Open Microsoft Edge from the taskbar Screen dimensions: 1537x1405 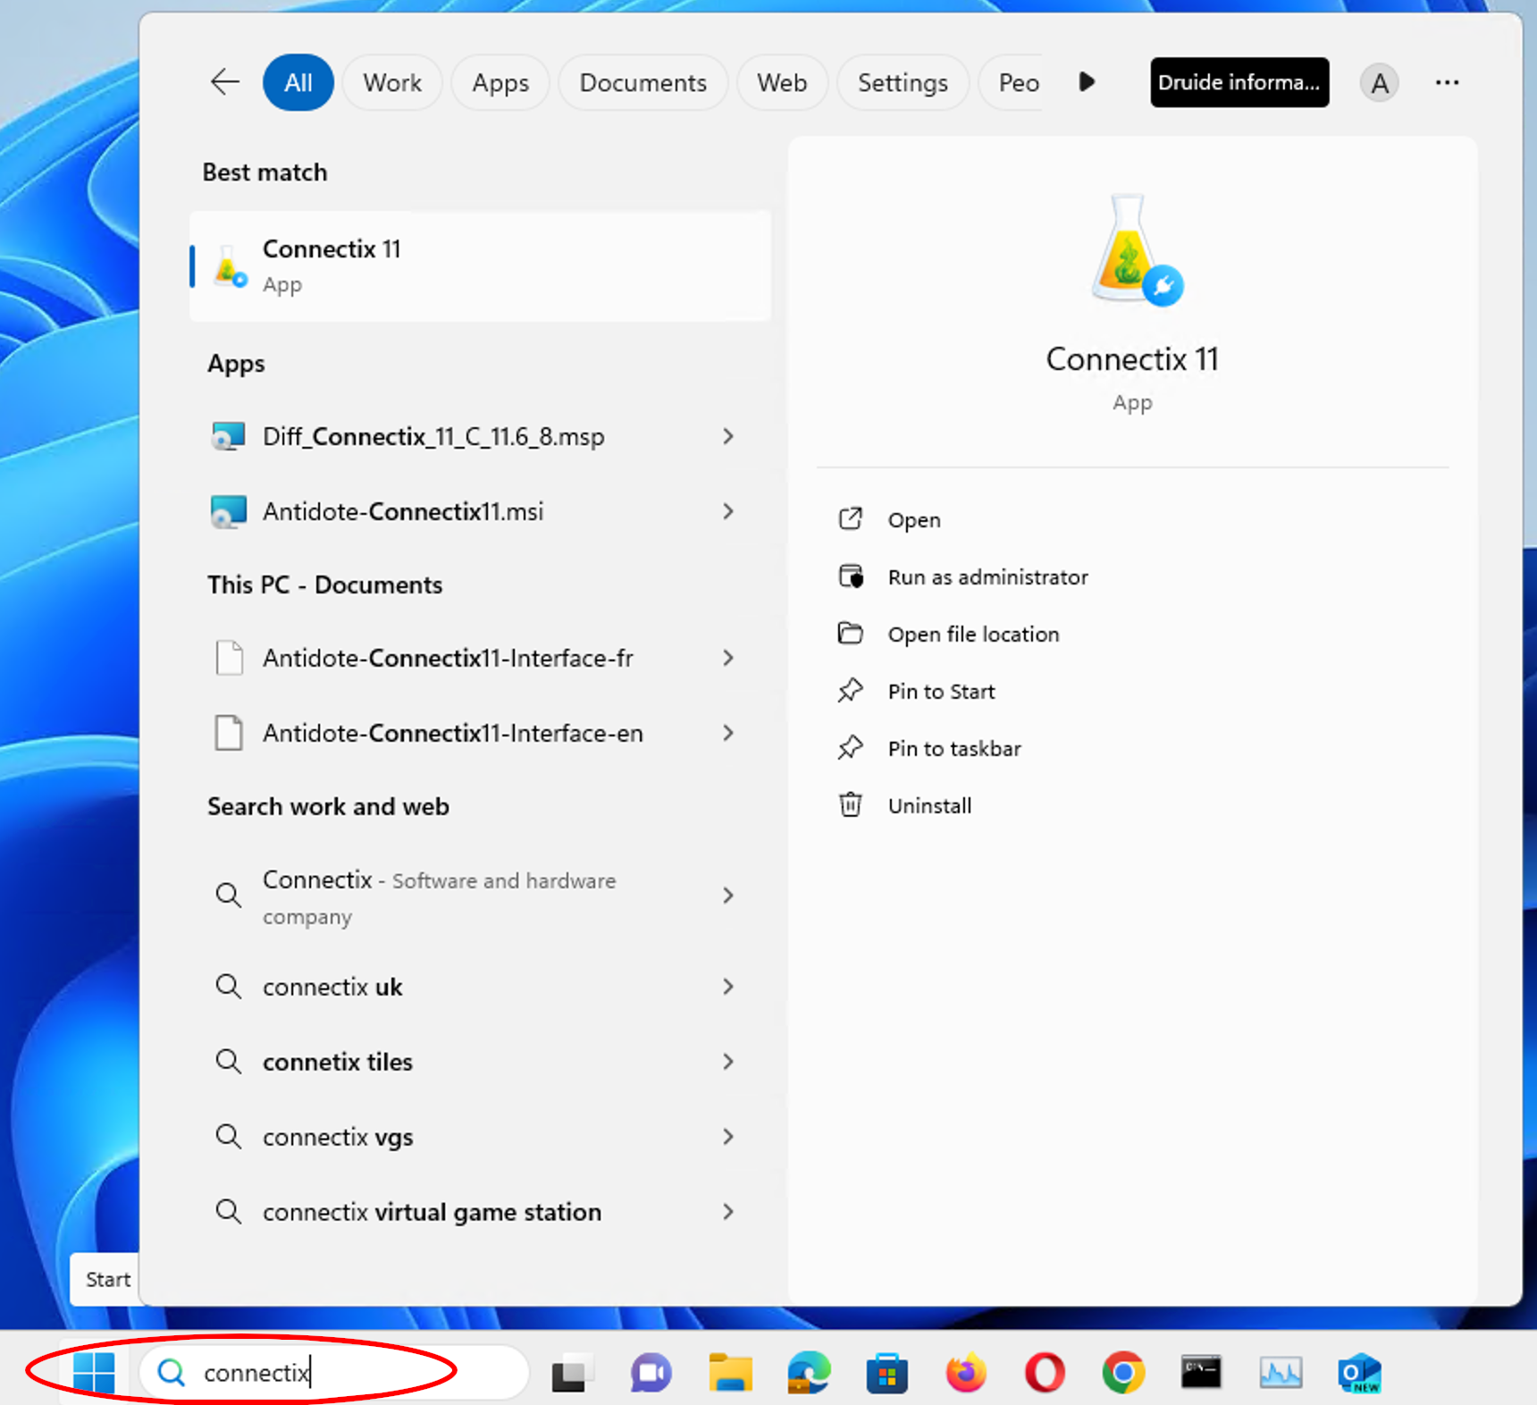coord(809,1373)
